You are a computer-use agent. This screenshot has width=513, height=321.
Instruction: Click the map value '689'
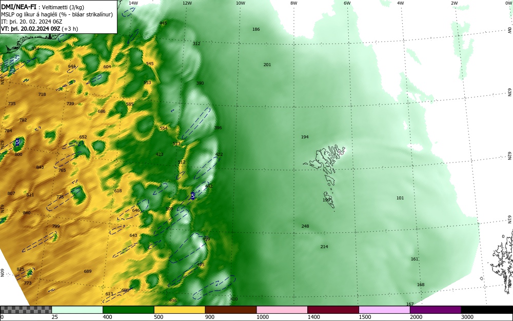(x=88, y=271)
